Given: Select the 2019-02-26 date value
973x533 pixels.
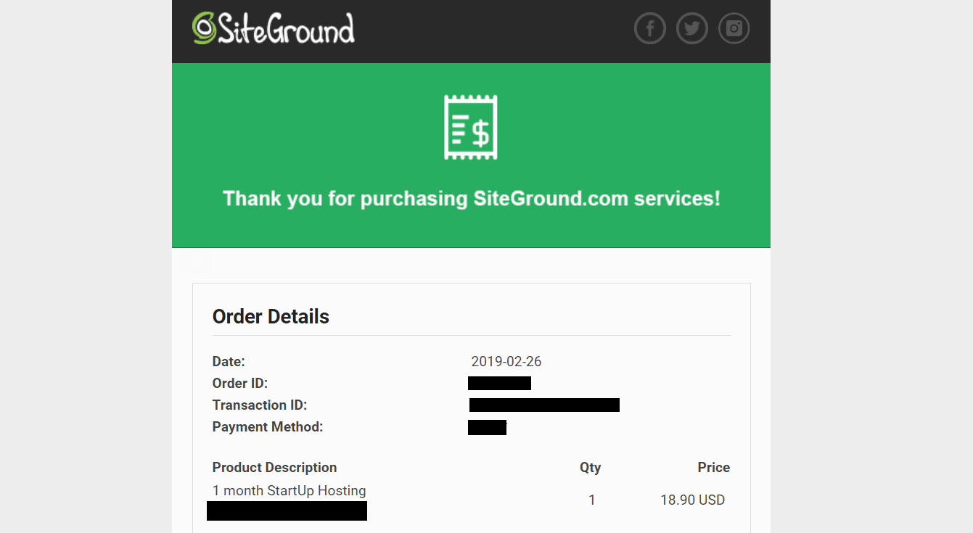Looking at the screenshot, I should pyautogui.click(x=506, y=361).
